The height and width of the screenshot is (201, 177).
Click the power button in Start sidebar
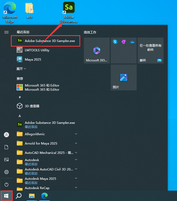6,184
